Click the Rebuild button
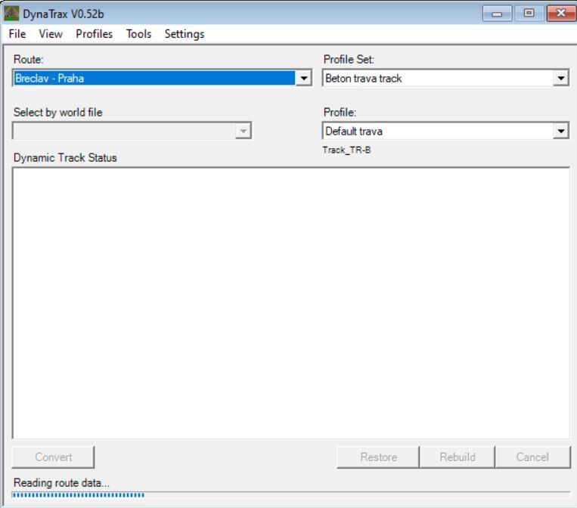 pos(458,457)
